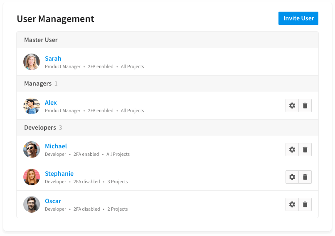The height and width of the screenshot is (236, 335).
Task: Remove Stephanie with the trash icon
Action: tap(305, 177)
